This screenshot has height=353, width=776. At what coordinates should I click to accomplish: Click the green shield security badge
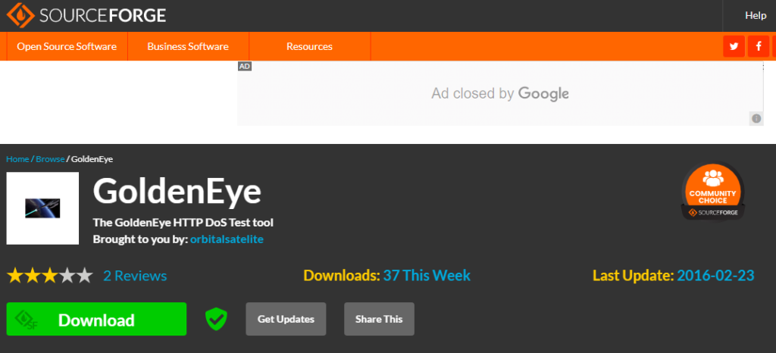click(x=216, y=319)
